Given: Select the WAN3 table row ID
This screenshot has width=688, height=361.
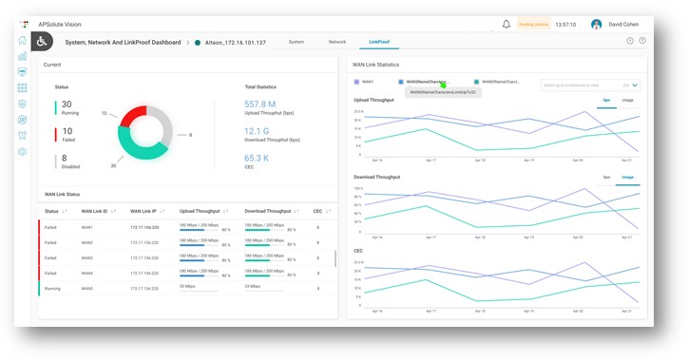Looking at the screenshot, I should point(86,257).
